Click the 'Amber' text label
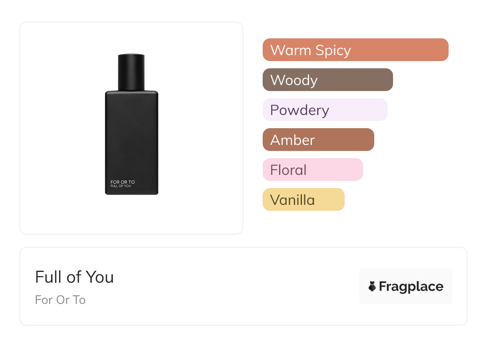Screen dimensions: 487x345 tap(292, 140)
